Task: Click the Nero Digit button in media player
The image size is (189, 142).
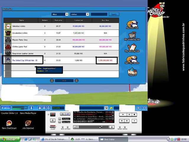Action: tap(66, 122)
